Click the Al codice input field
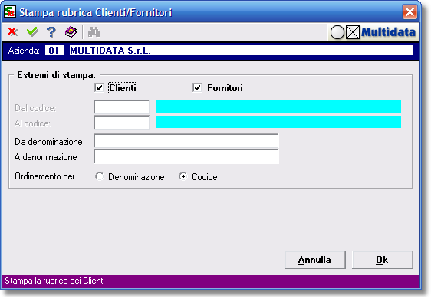431x299 pixels. tap(122, 123)
